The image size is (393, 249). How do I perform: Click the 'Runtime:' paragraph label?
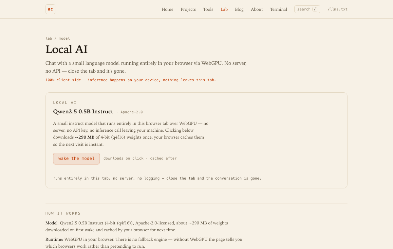coord(54,239)
